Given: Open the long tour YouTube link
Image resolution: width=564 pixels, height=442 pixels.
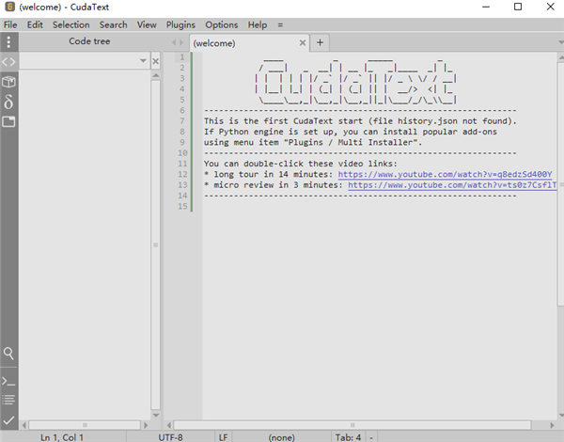Looking at the screenshot, I should point(445,175).
